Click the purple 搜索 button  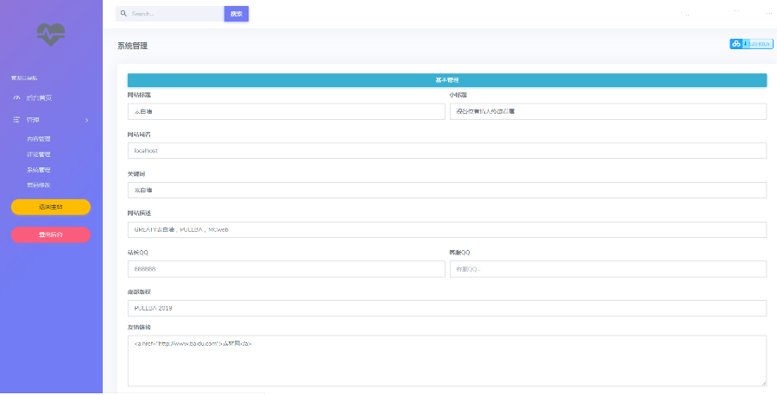(x=236, y=14)
